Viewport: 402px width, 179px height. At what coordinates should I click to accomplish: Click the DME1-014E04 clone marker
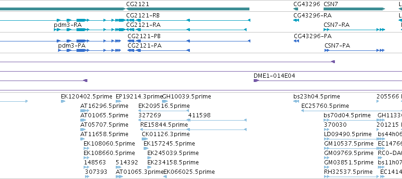pos(256,81)
